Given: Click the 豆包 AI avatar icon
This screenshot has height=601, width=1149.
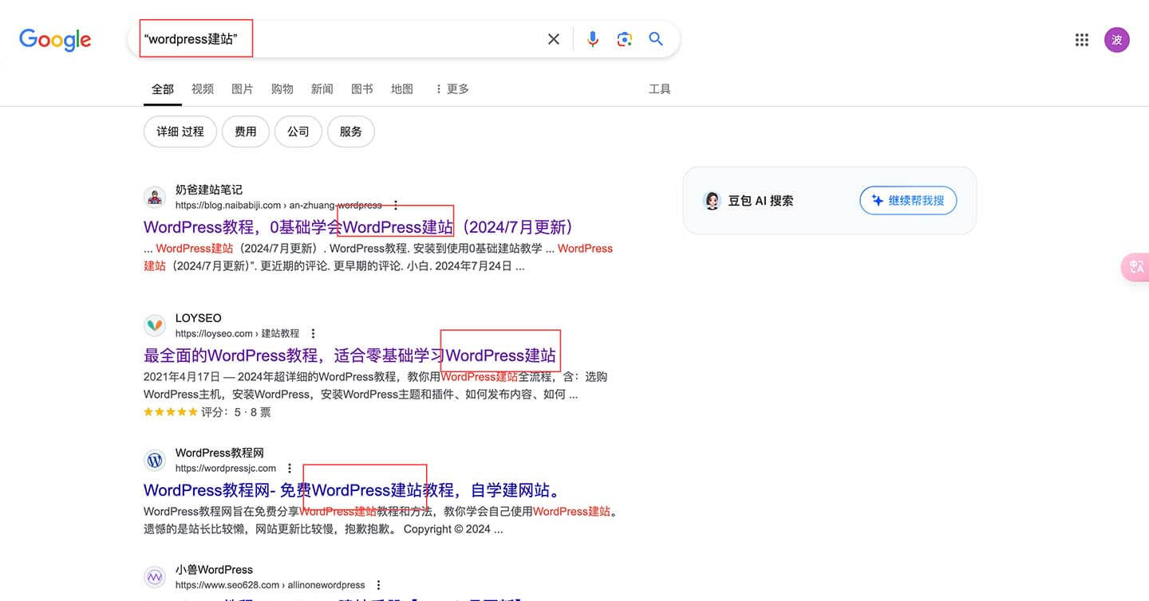Looking at the screenshot, I should 712,201.
